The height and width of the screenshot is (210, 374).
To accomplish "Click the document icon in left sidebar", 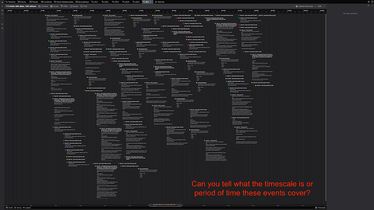I will pos(2,28).
